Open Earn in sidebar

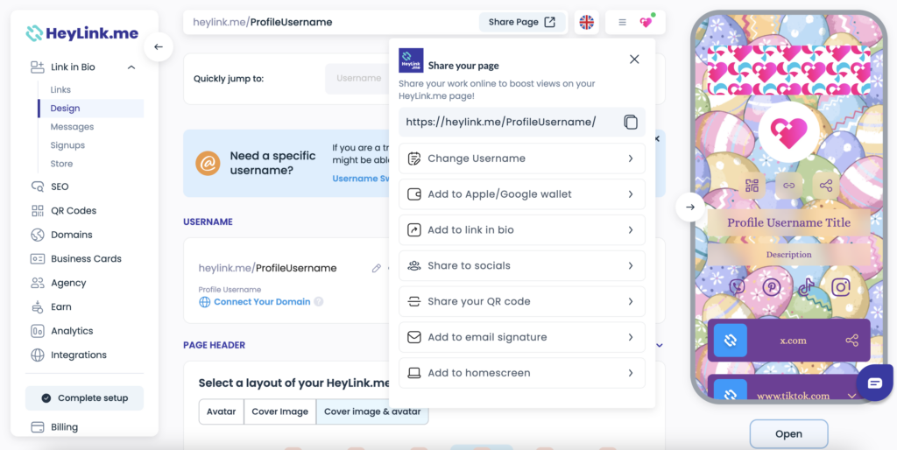point(50,306)
